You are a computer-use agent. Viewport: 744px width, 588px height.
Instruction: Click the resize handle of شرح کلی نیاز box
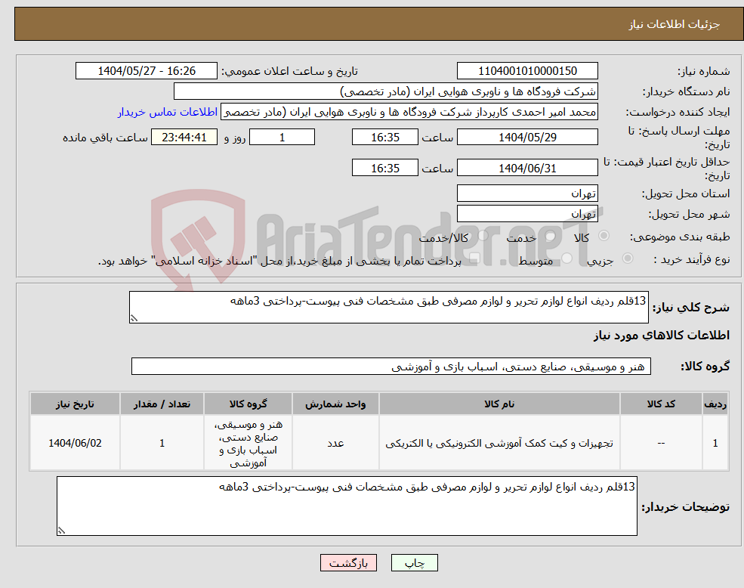point(134,318)
